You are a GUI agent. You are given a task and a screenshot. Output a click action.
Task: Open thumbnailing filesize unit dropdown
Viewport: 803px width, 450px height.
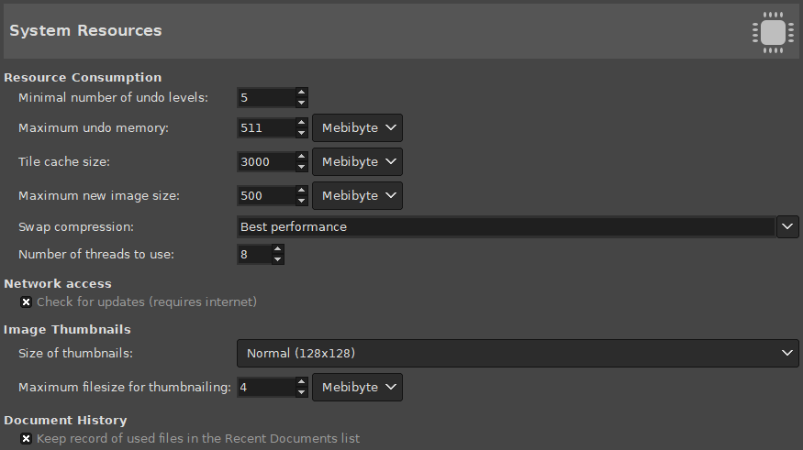(357, 387)
